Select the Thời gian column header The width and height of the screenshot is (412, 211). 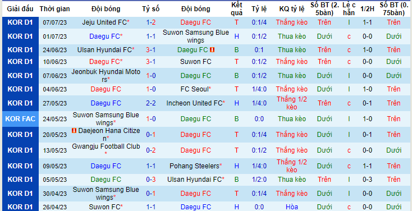pos(54,9)
